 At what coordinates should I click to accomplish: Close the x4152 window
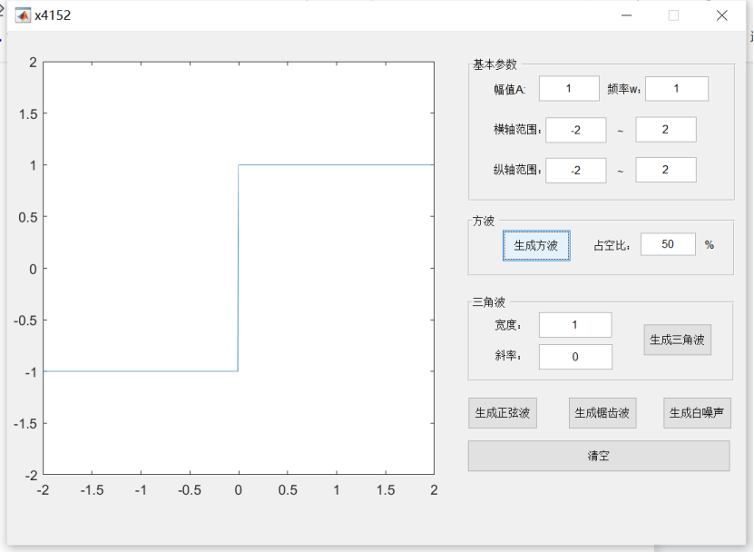click(721, 15)
